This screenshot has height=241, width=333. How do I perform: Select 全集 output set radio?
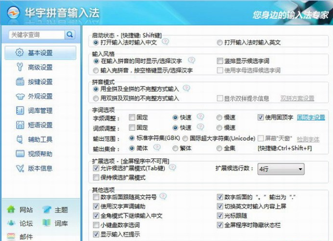click(219, 148)
